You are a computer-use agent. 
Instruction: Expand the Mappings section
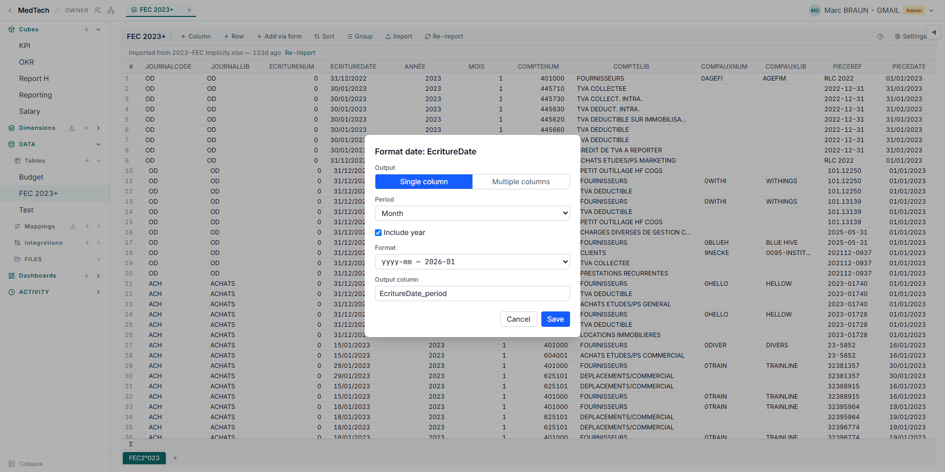click(99, 226)
